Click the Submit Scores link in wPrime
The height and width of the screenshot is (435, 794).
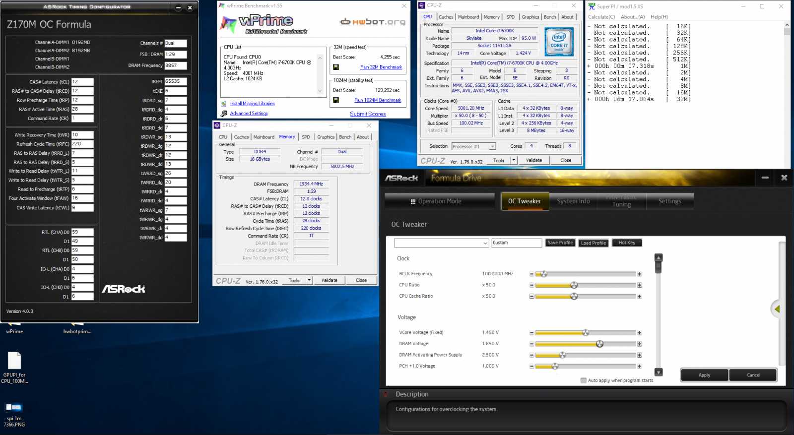tap(368, 114)
